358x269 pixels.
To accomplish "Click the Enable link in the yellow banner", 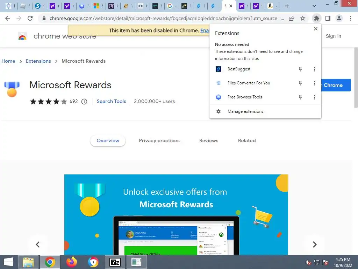I will pyautogui.click(x=205, y=30).
